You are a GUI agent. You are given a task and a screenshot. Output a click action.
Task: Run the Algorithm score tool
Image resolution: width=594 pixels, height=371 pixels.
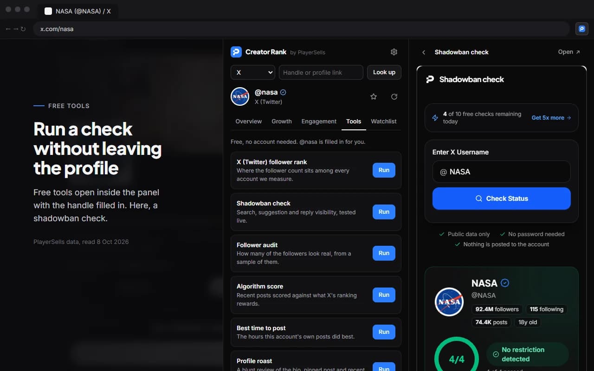coord(384,295)
